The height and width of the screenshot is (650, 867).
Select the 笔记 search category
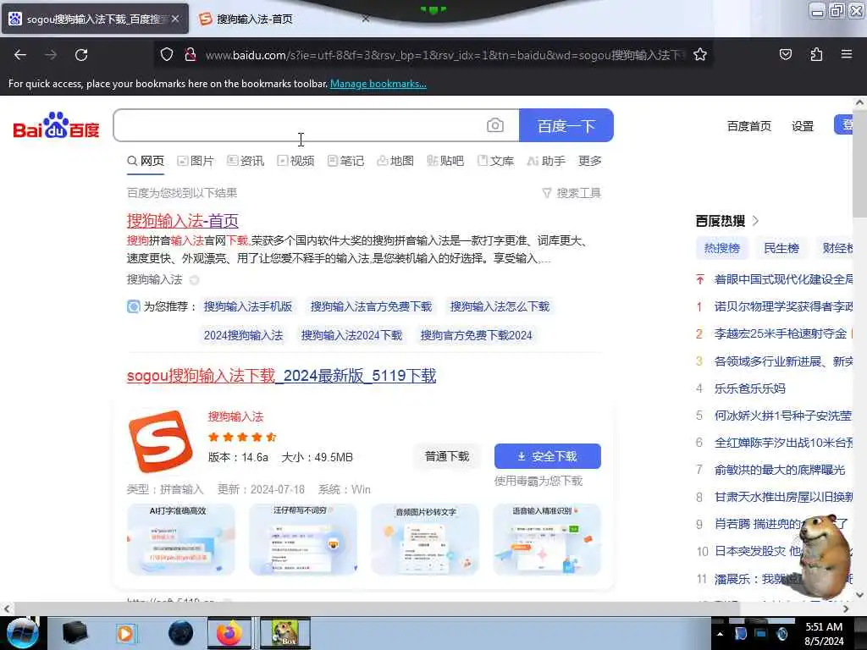click(345, 161)
